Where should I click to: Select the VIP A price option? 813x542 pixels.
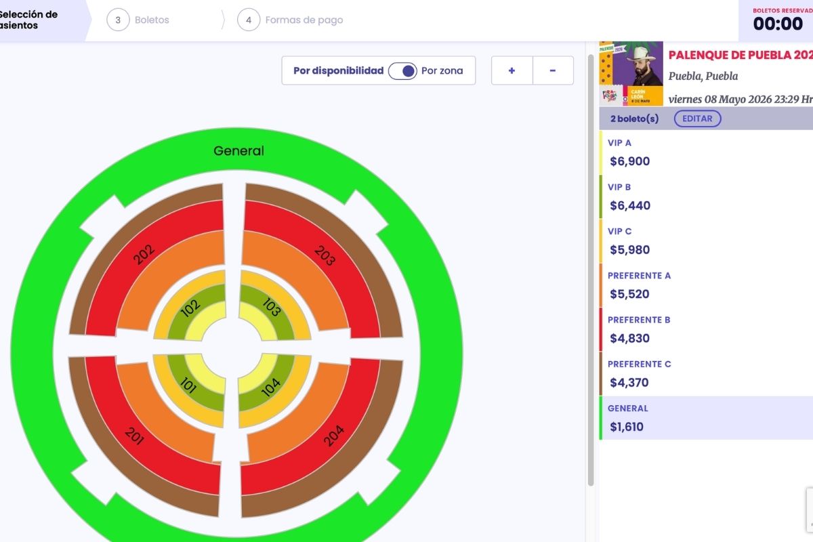pos(705,152)
